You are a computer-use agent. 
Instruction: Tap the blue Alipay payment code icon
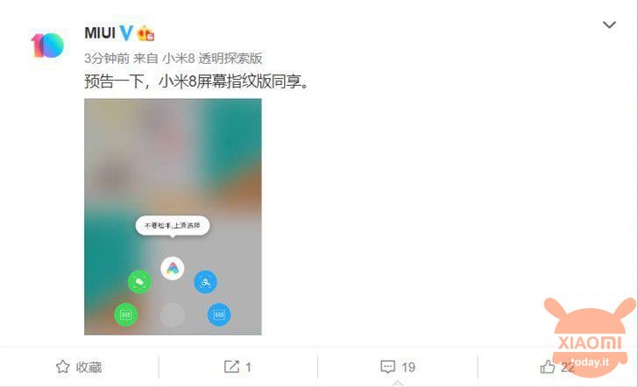pyautogui.click(x=219, y=314)
